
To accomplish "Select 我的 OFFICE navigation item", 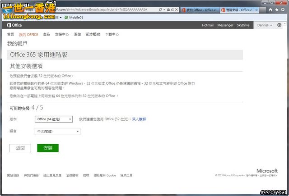I will click(x=28, y=34).
